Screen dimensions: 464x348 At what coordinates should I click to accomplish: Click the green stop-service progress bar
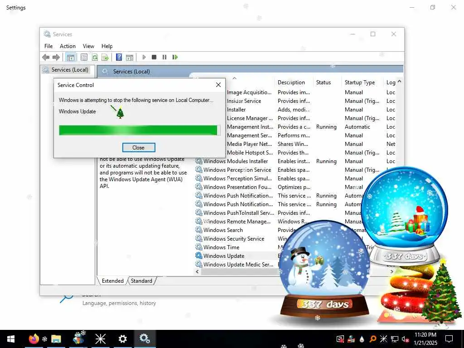140,130
